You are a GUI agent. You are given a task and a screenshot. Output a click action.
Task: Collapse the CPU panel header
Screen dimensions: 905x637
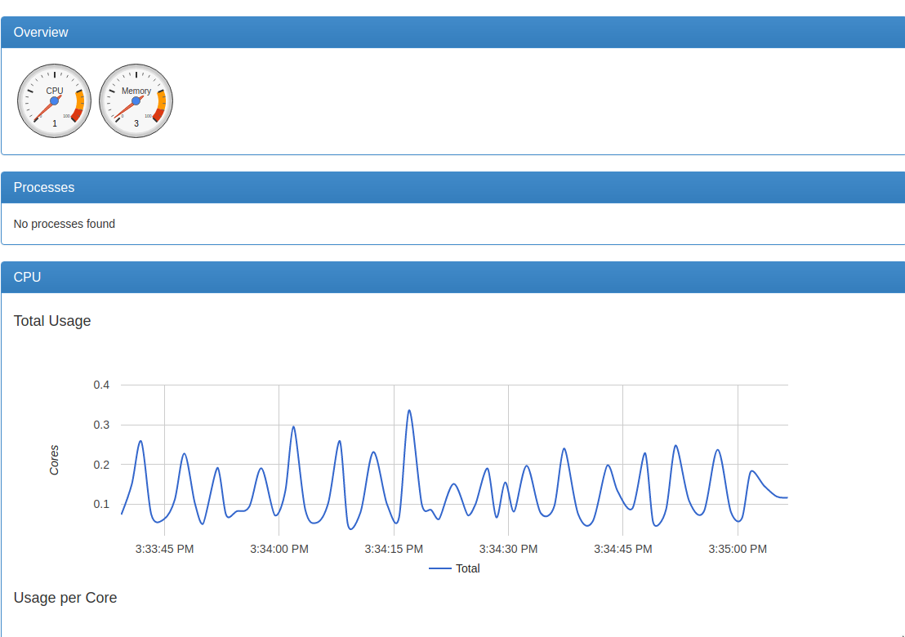tap(452, 277)
